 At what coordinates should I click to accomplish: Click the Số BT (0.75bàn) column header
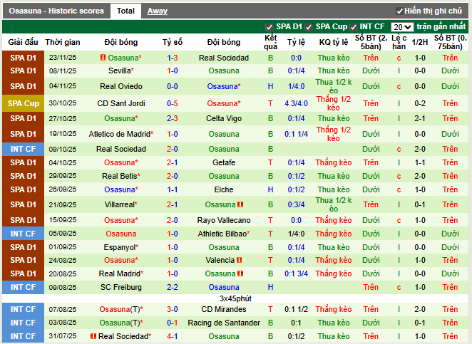point(451,42)
